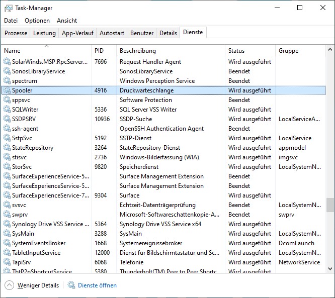Click the gear icon beside Spooler service
The image size is (335, 298).
click(7, 90)
